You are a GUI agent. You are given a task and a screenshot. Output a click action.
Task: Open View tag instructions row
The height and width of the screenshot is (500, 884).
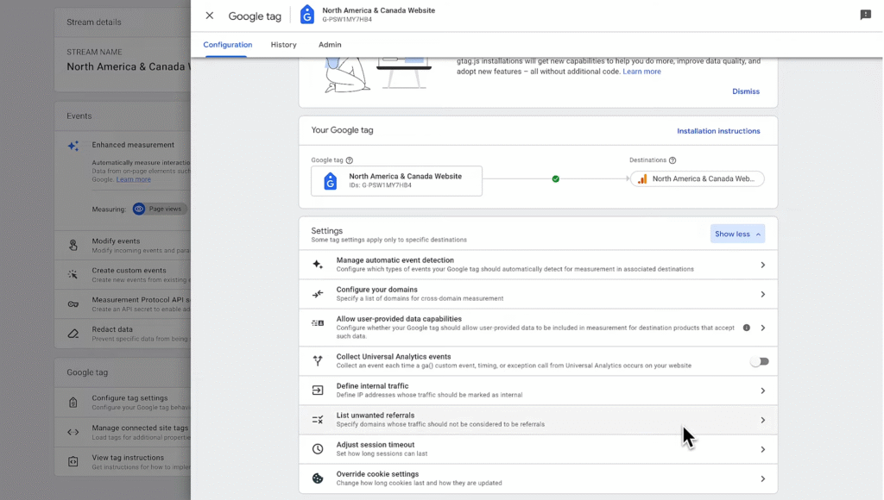pyautogui.click(x=123, y=462)
